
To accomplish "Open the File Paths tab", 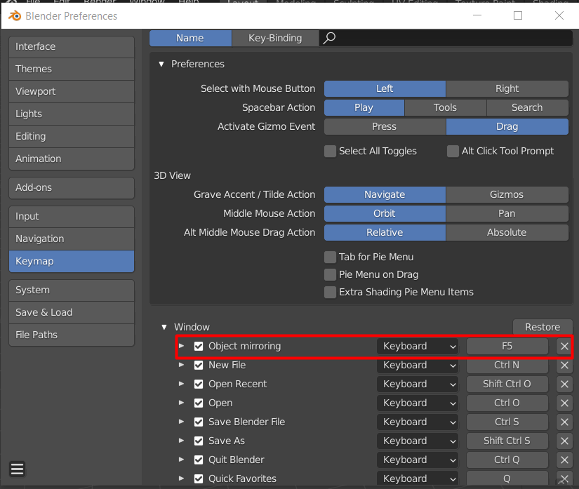I will pos(72,335).
